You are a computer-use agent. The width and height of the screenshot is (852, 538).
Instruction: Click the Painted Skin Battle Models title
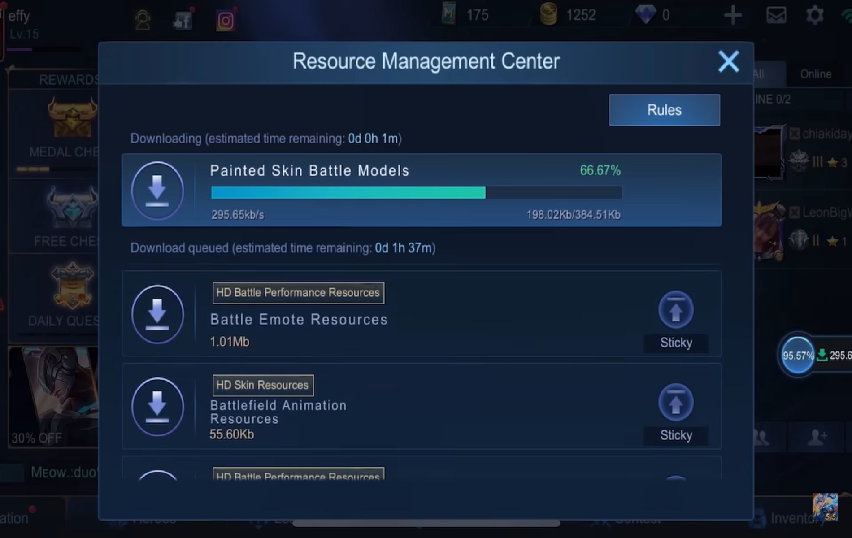[309, 171]
